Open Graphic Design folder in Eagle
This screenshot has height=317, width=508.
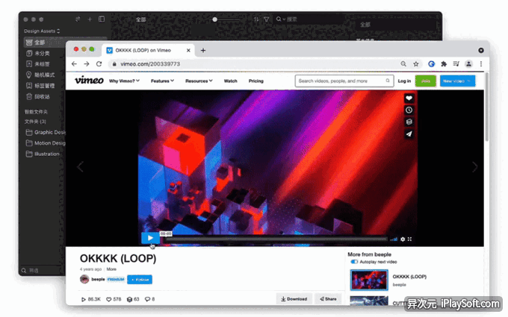point(45,132)
